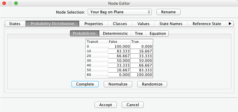Viewport: 238px width, 112px height.
Task: Click the Normalize button
Action: (118, 84)
